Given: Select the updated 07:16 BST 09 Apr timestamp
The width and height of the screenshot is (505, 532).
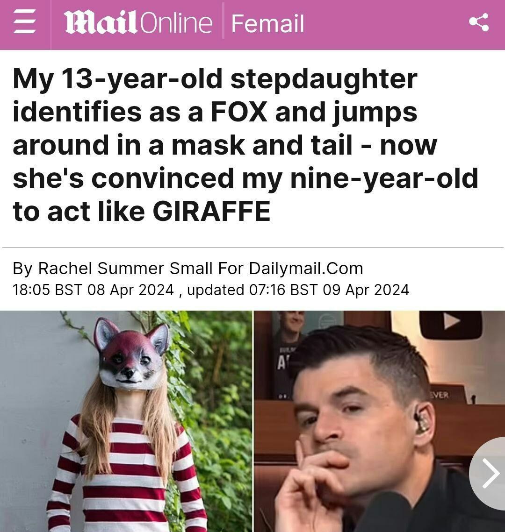Looking at the screenshot, I should pyautogui.click(x=298, y=290).
